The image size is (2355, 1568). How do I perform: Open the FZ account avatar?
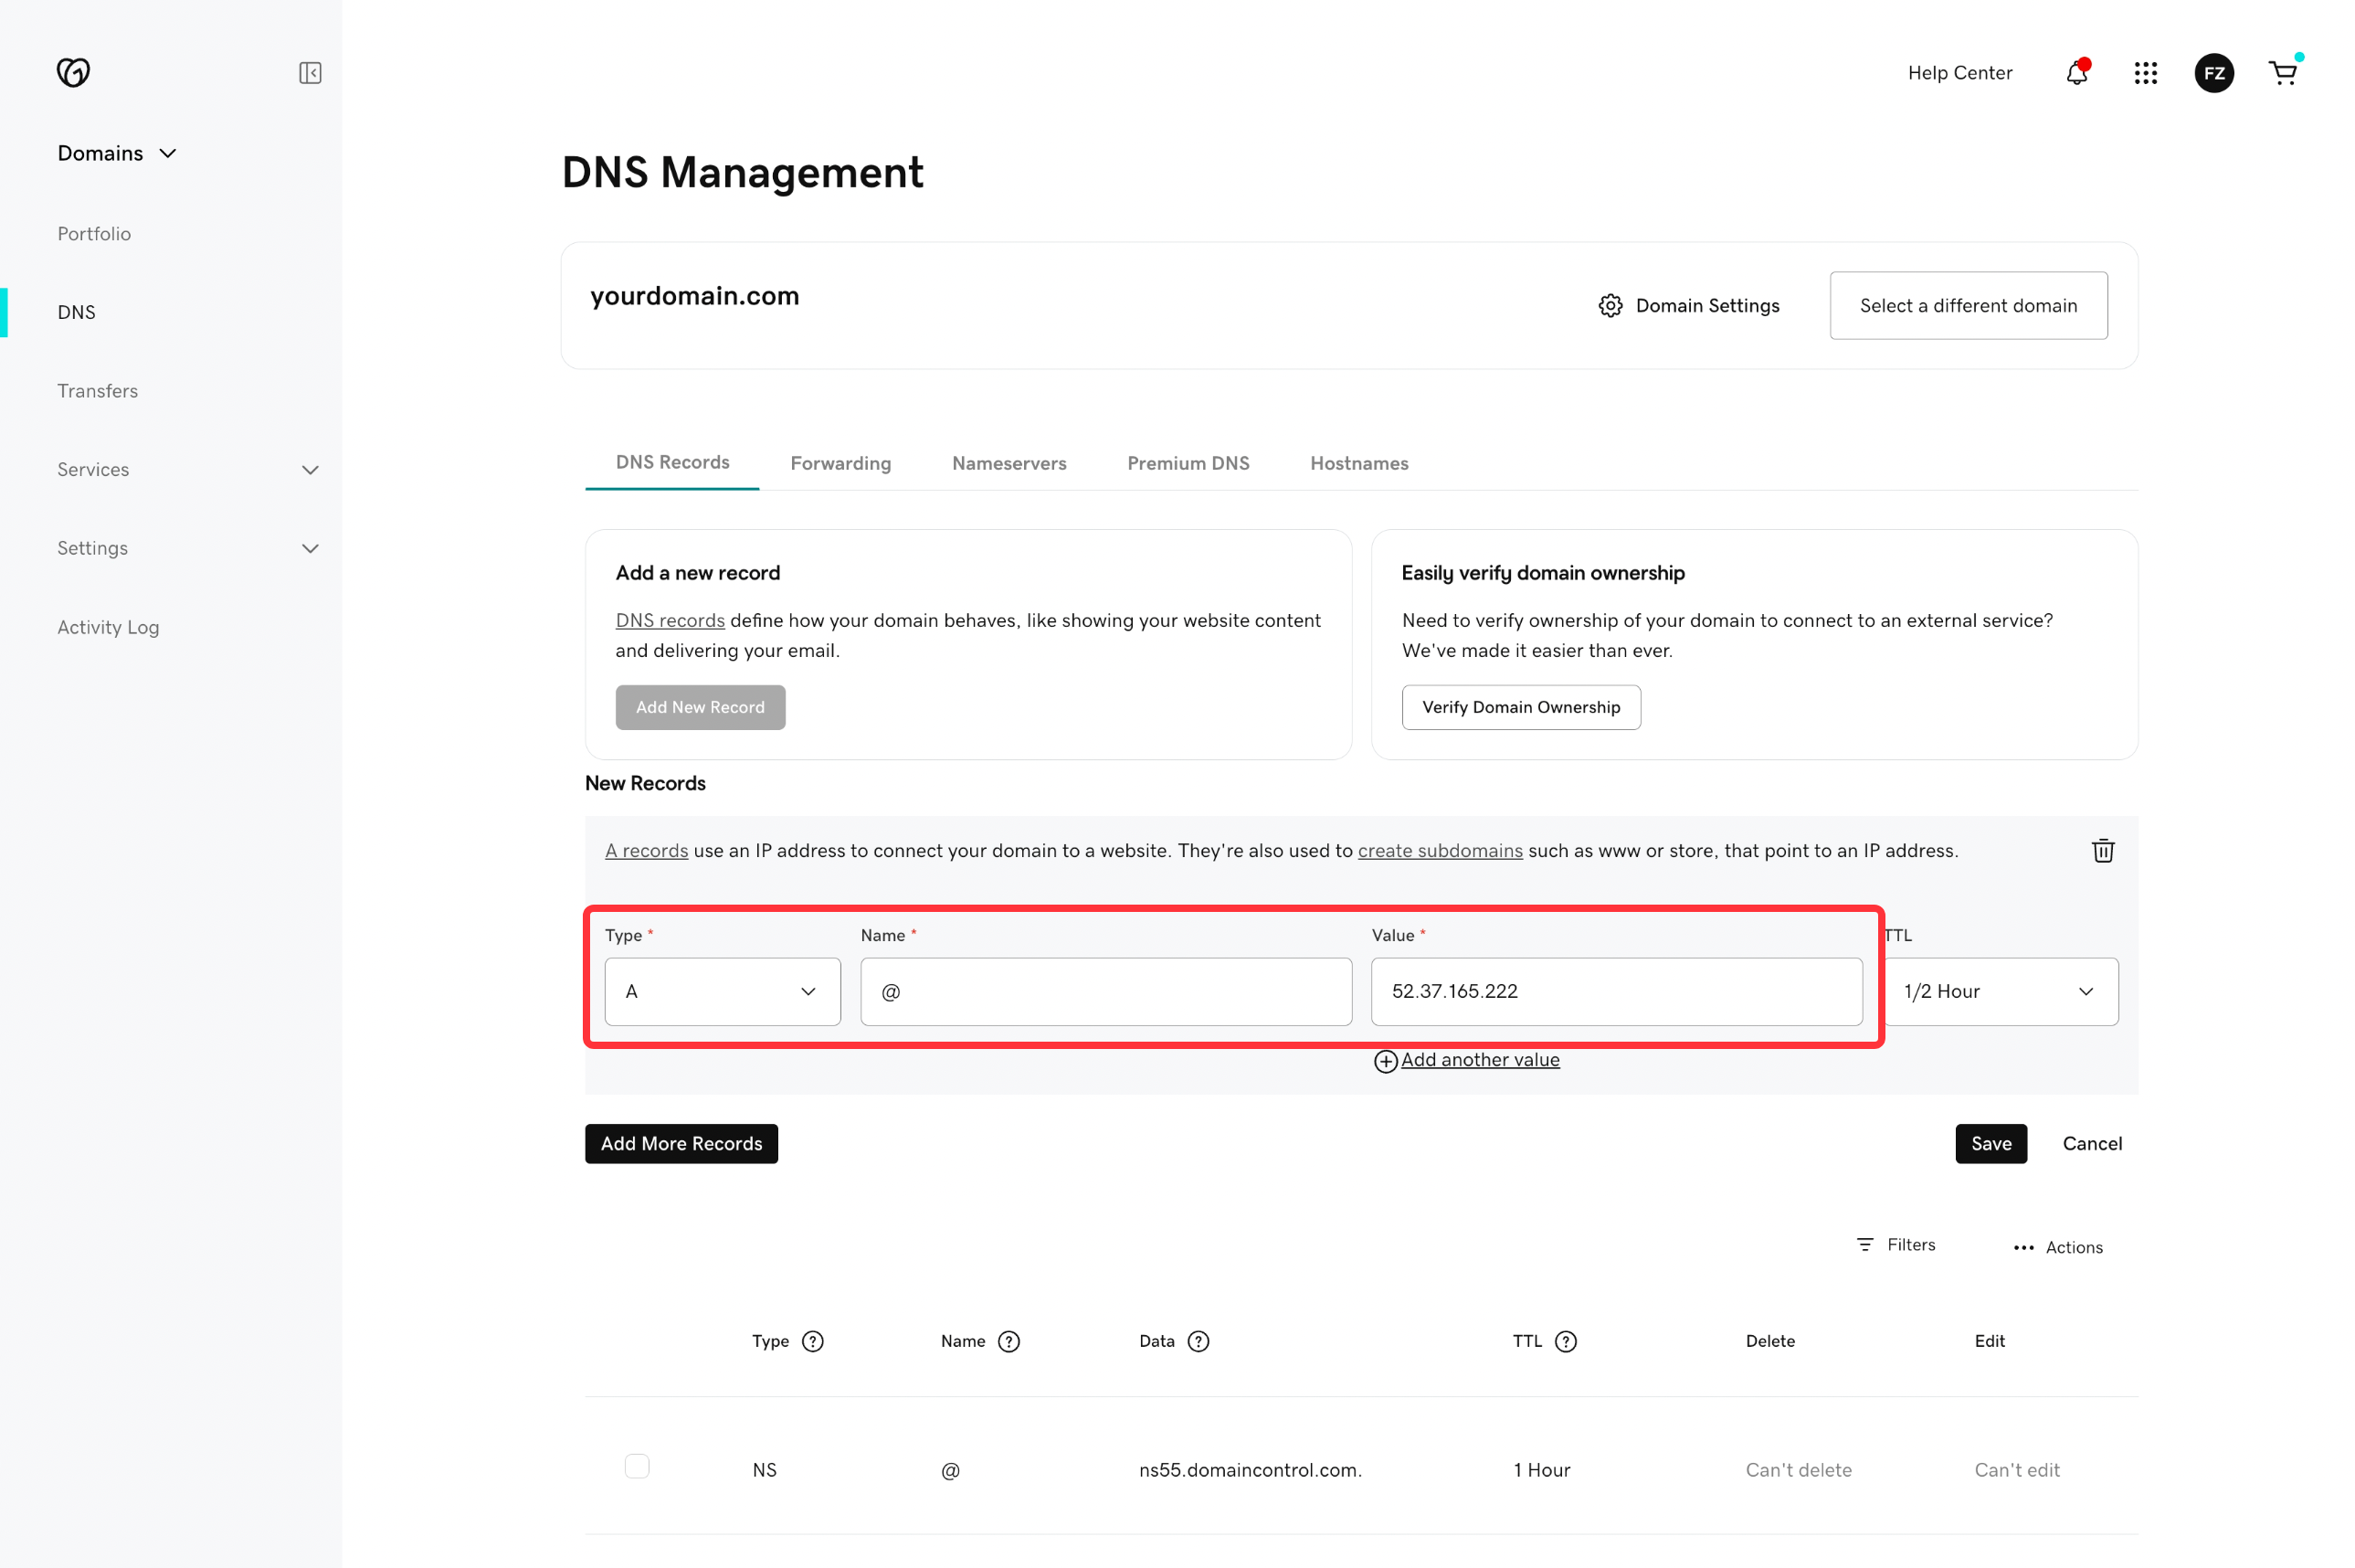pos(2213,73)
